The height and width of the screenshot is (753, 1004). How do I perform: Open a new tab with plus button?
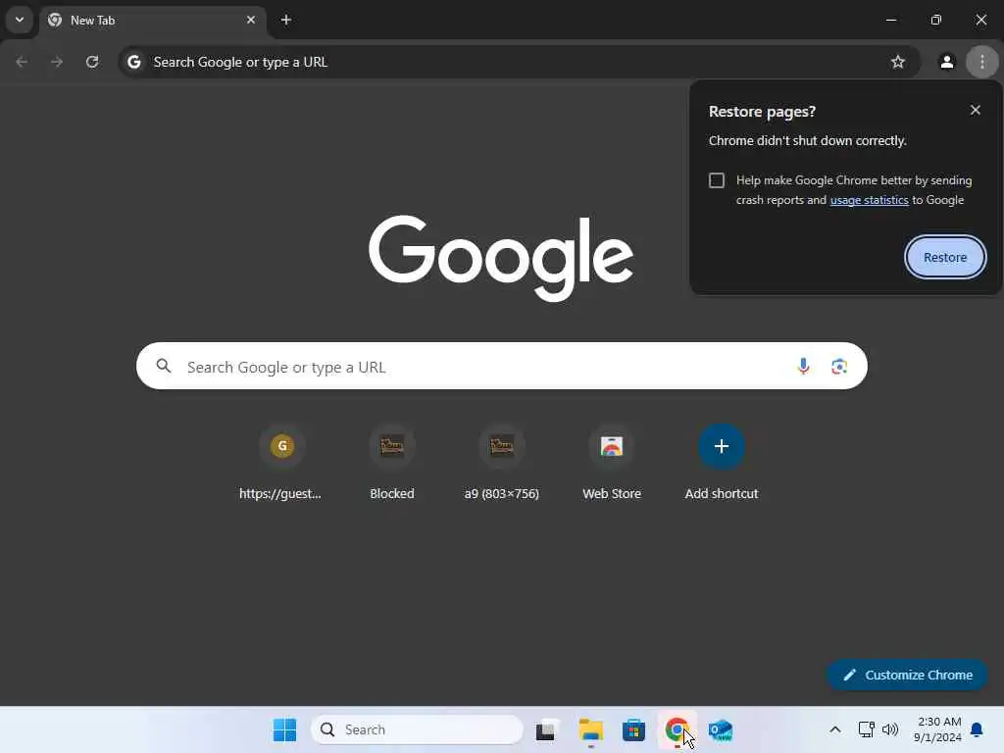pyautogui.click(x=286, y=20)
